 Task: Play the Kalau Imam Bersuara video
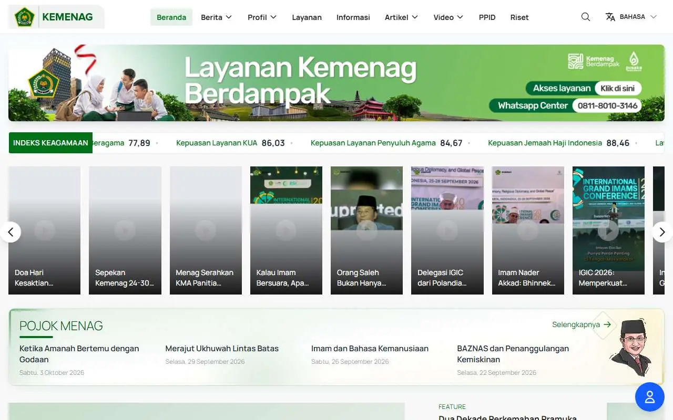286,230
